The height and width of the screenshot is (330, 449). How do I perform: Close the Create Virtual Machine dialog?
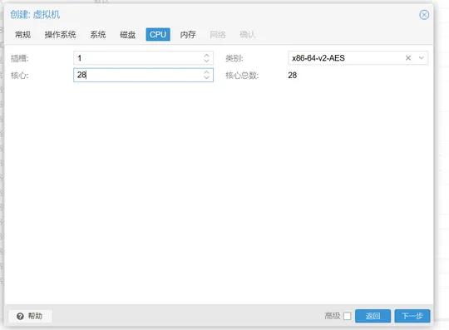[424, 15]
